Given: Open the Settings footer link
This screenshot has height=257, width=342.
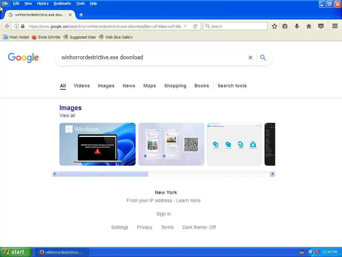Looking at the screenshot, I should coord(120,227).
